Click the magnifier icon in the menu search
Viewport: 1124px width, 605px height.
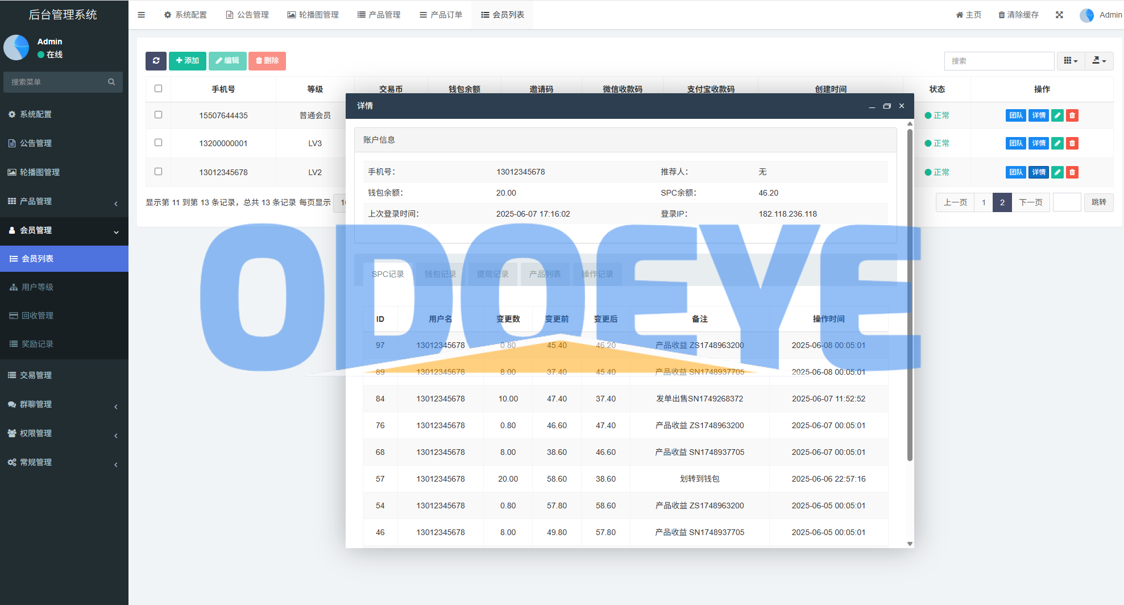(111, 82)
